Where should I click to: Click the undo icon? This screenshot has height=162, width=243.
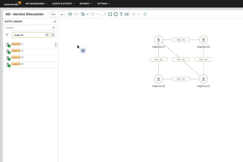point(70,14)
